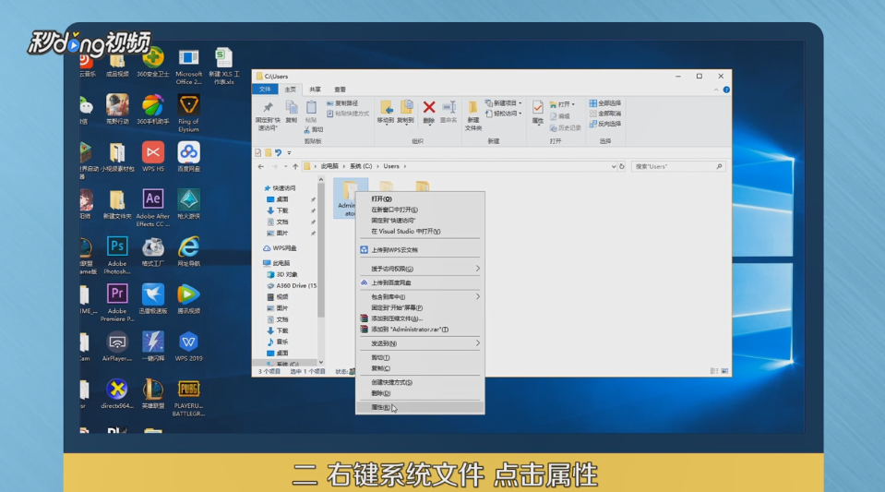Switch to the 主页 ribbon tab
The image size is (885, 492).
[x=290, y=90]
